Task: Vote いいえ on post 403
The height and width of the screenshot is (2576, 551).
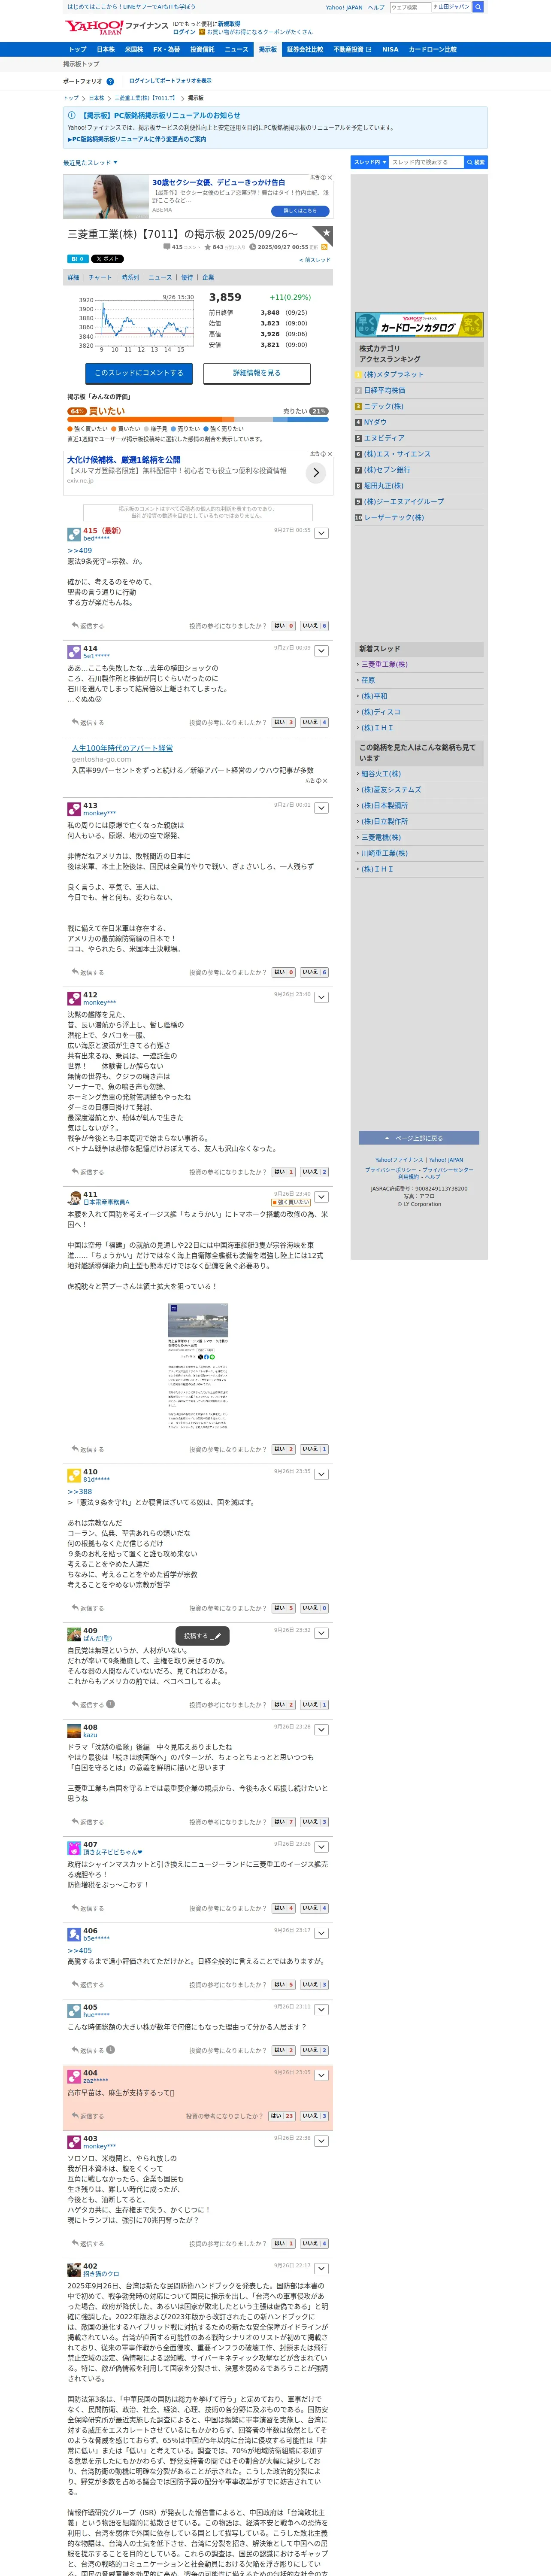Action: pyautogui.click(x=314, y=2243)
